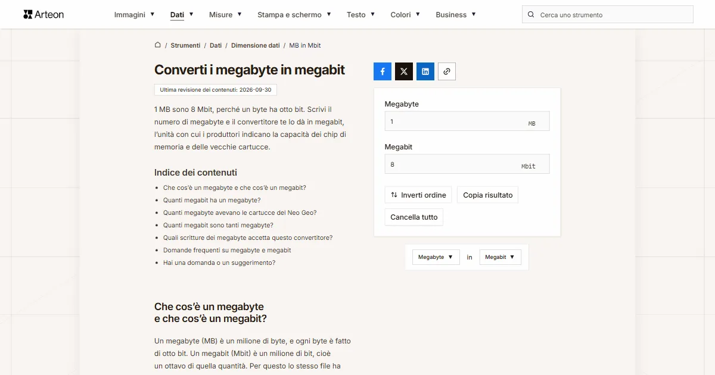Click into the Megabit input field
715x375 pixels.
click(467, 164)
